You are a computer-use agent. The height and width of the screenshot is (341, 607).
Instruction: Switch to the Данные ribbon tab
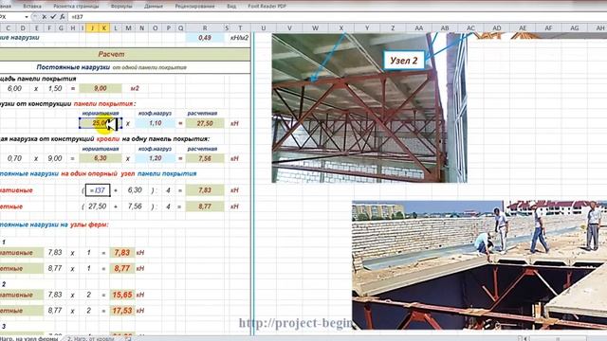coord(154,7)
